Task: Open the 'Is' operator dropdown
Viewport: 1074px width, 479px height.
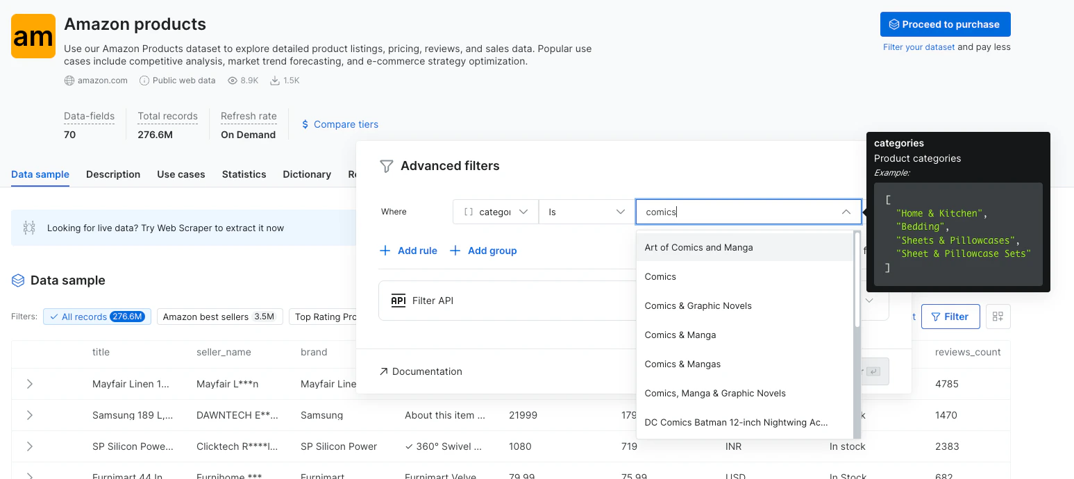Action: click(x=587, y=212)
